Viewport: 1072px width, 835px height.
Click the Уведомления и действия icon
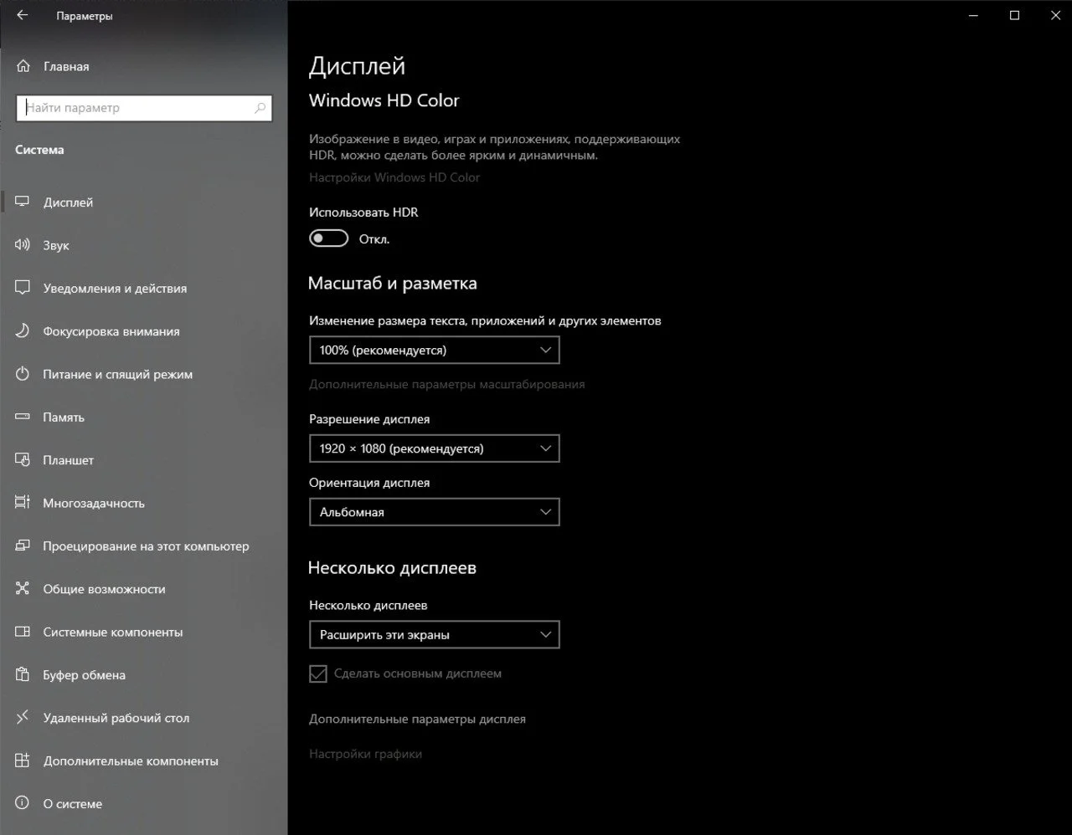point(23,288)
